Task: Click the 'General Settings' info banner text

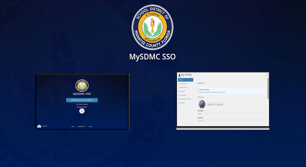Action: tap(204, 89)
